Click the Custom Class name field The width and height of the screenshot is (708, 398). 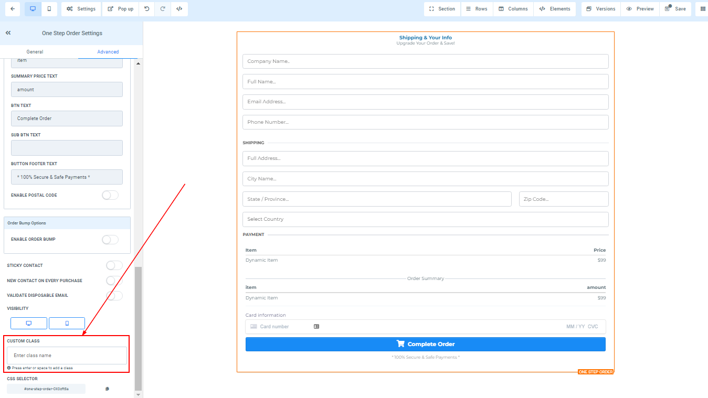(x=67, y=356)
